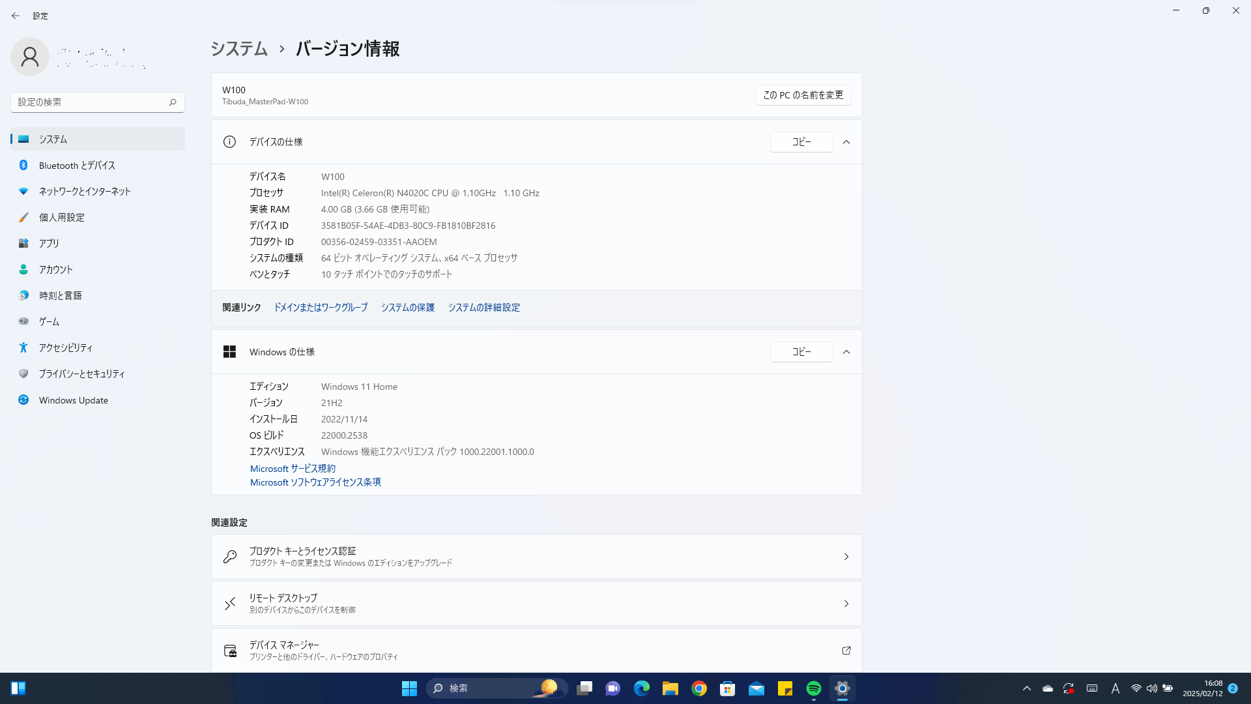The image size is (1251, 704).
Task: Click the back arrow in Settings header
Action: [16, 16]
